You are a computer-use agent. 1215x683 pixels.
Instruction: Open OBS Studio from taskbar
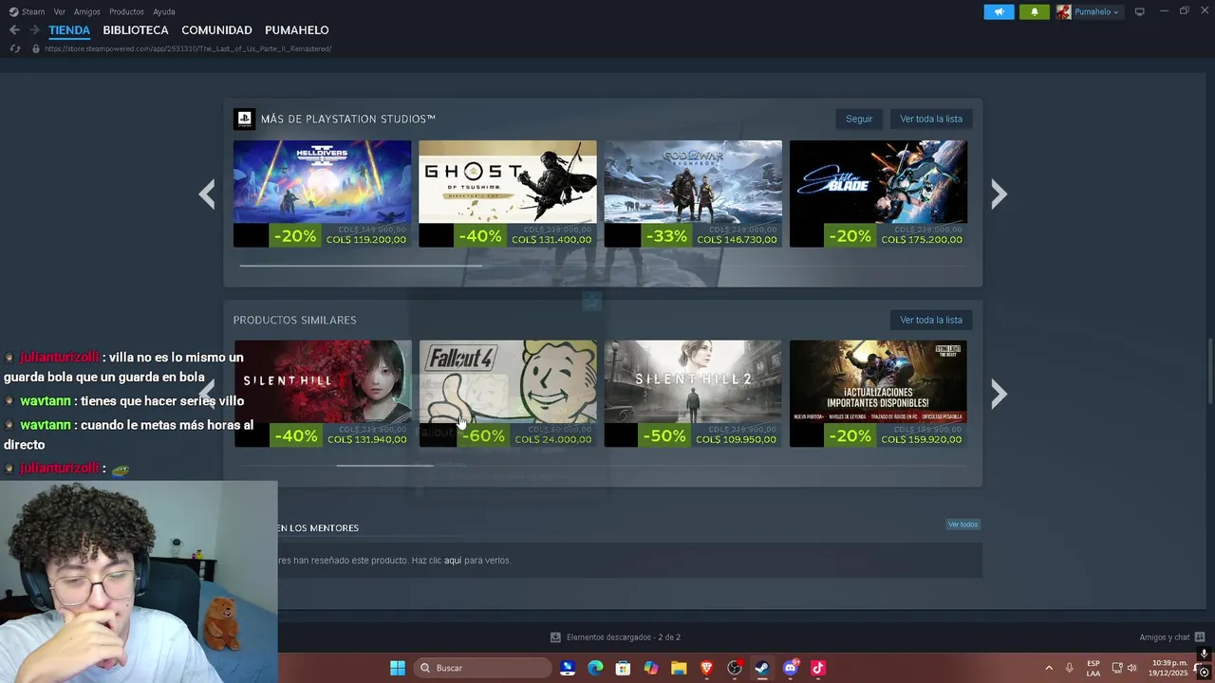[x=735, y=668]
